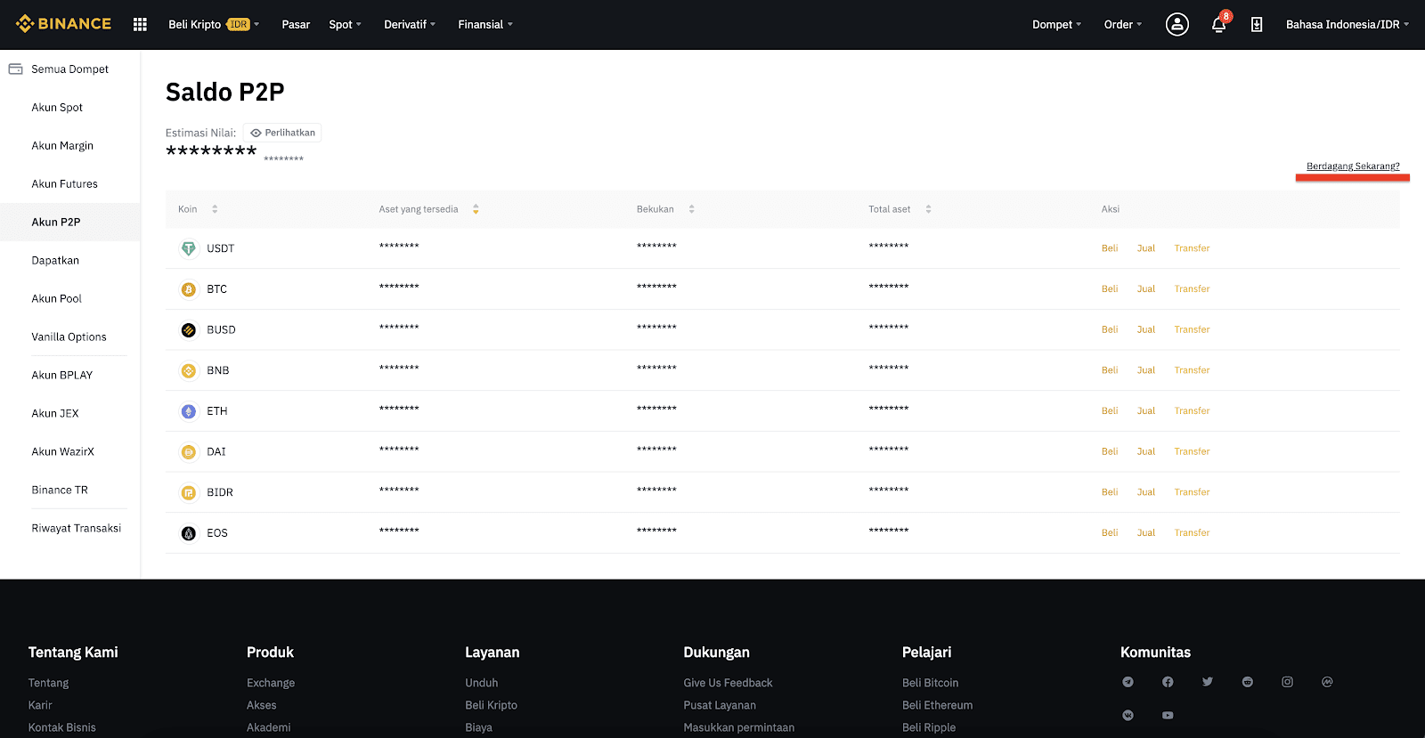The width and height of the screenshot is (1425, 738).
Task: Click the ETH coin icon
Action: [x=189, y=411]
